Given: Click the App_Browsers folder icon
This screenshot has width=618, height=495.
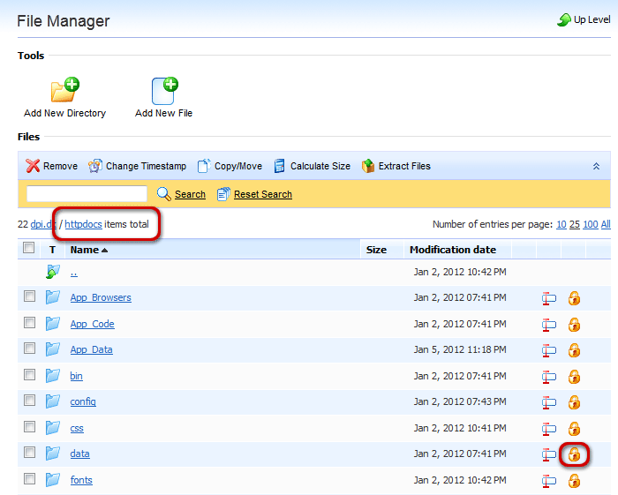Looking at the screenshot, I should [x=52, y=297].
